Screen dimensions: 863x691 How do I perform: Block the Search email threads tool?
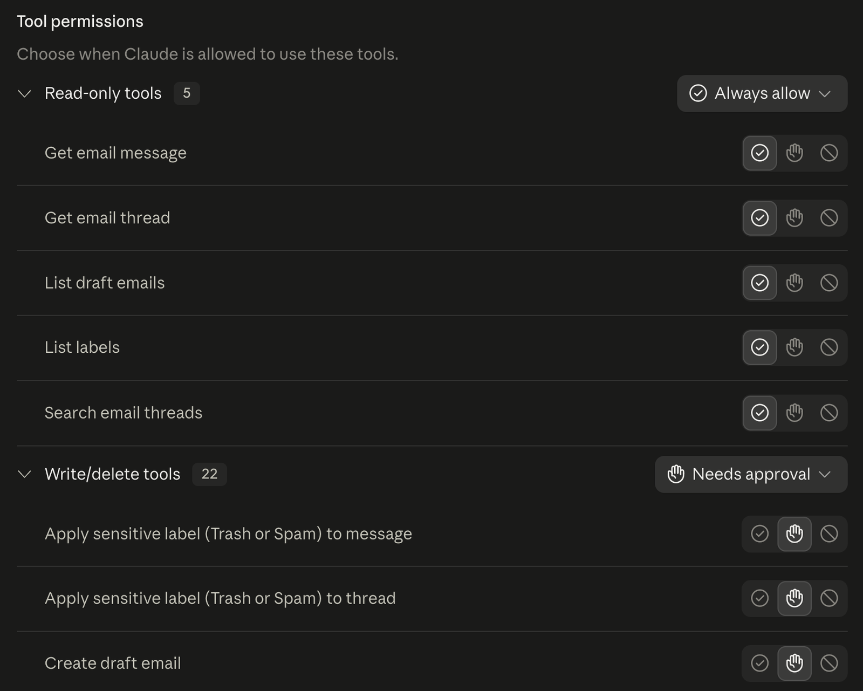coord(829,413)
